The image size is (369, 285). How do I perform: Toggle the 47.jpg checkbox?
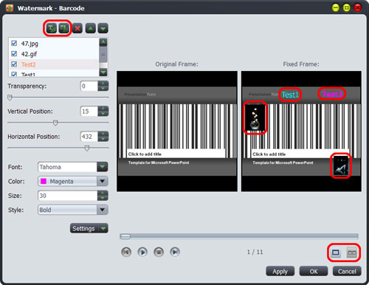tap(14, 44)
